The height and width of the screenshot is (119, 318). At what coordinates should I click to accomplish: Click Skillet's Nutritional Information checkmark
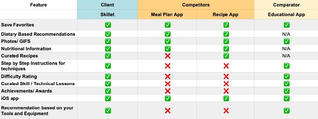click(x=108, y=49)
